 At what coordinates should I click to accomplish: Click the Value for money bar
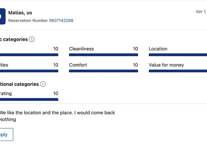click(x=178, y=71)
